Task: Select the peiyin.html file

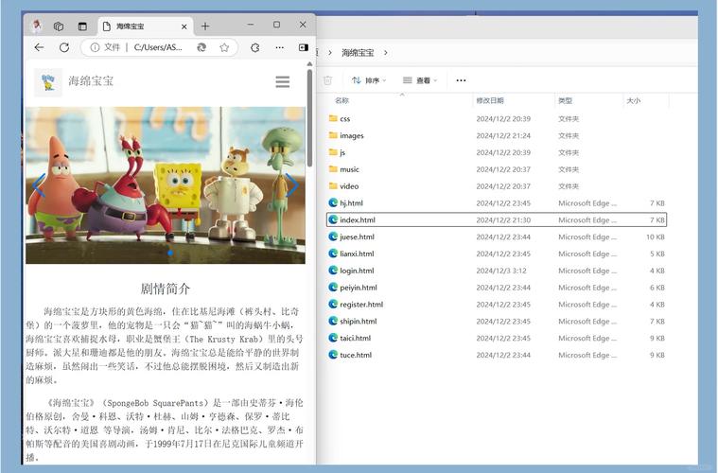Action: click(497, 288)
